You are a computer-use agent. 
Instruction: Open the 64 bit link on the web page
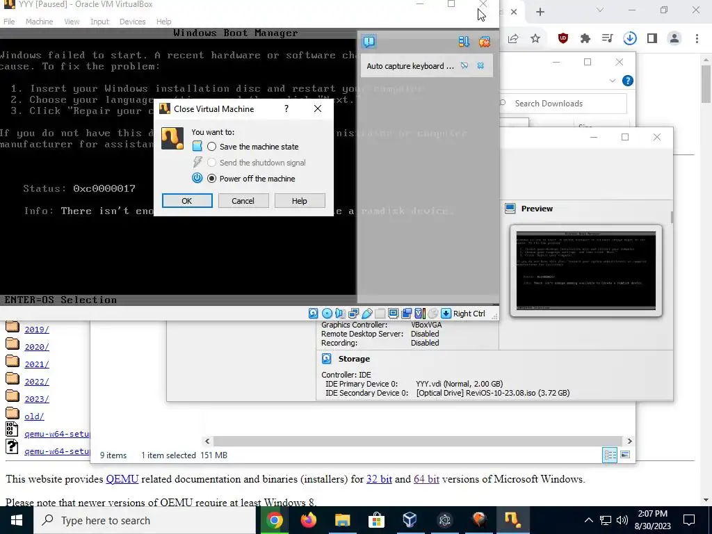pos(426,479)
